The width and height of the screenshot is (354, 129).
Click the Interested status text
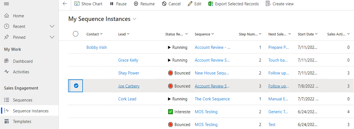click(x=183, y=112)
